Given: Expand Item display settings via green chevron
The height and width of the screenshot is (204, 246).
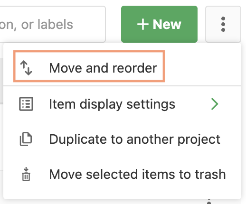Looking at the screenshot, I should (x=215, y=104).
